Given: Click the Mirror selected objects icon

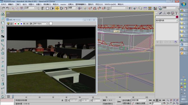Looking at the screenshot, I should point(130,8).
